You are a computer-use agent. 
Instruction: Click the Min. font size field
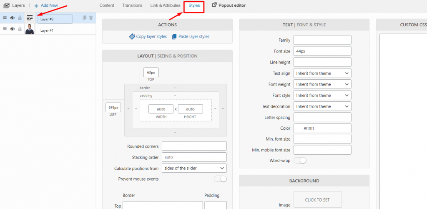click(x=322, y=138)
